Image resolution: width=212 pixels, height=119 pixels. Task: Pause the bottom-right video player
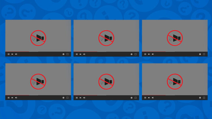pyautogui.click(x=145, y=98)
